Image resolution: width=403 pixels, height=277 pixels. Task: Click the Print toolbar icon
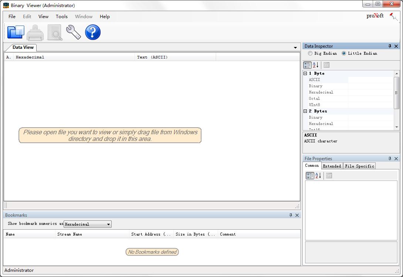click(x=35, y=32)
